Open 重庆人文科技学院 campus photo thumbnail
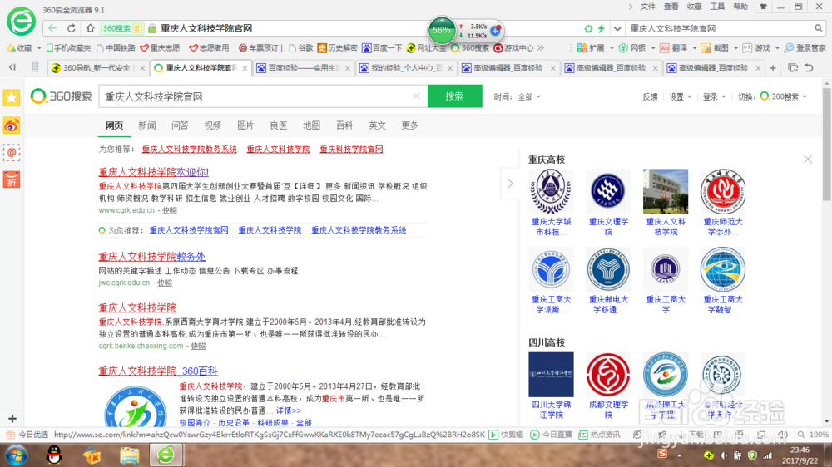The image size is (832, 467). 666,191
